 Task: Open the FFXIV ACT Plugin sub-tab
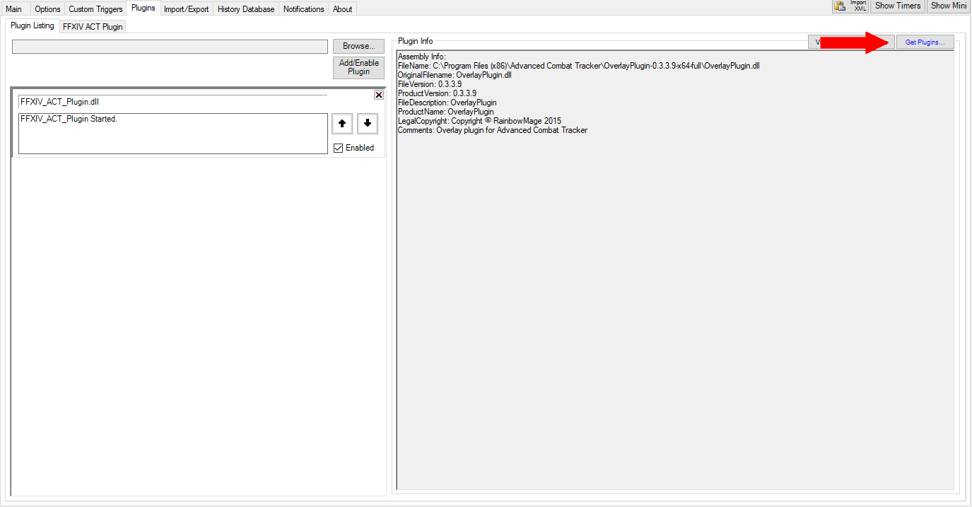[x=93, y=27]
